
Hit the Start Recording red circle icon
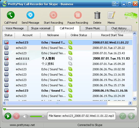[x=53, y=15]
